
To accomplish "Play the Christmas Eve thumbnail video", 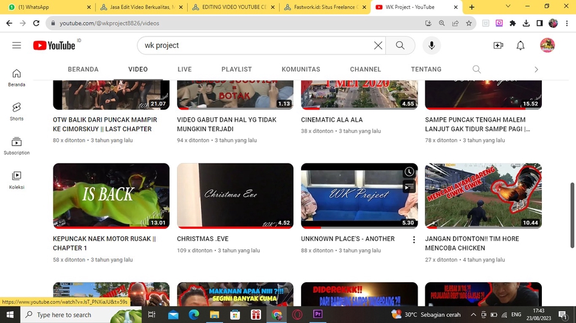I will point(235,195).
